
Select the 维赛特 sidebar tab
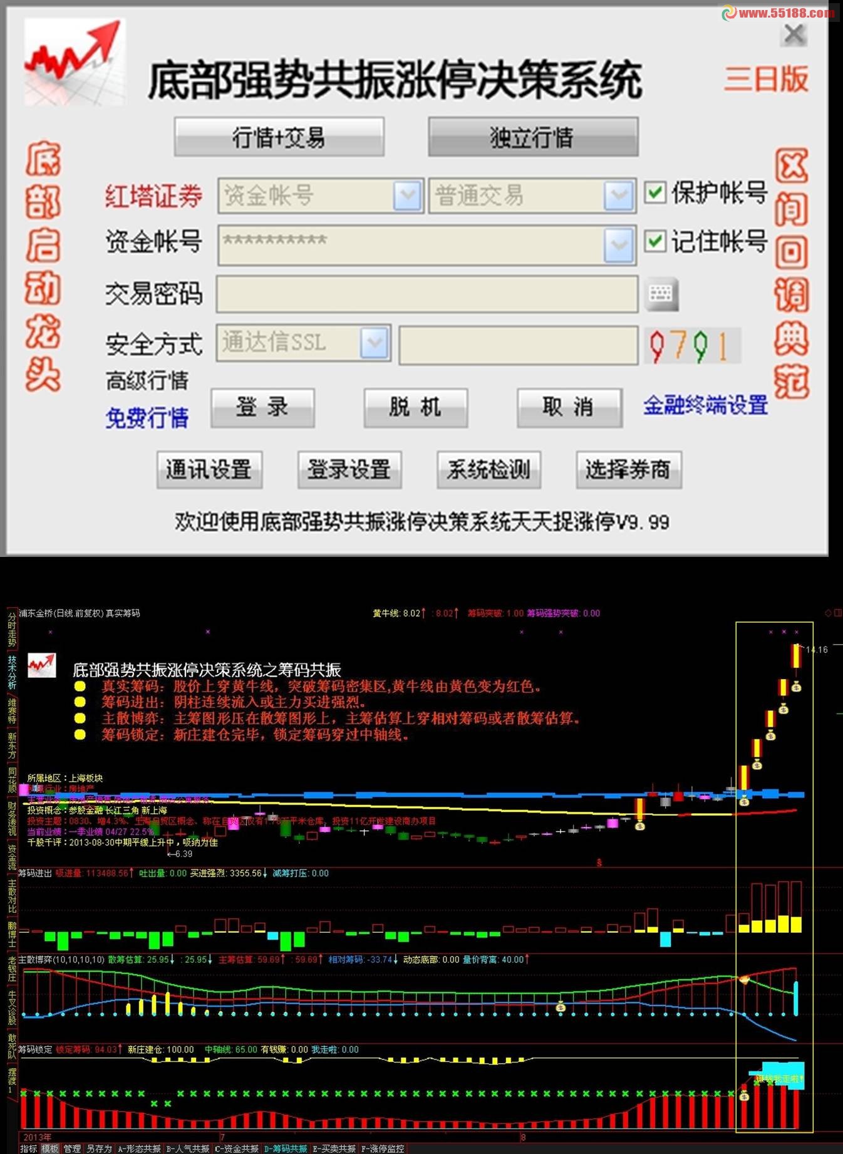(12, 711)
